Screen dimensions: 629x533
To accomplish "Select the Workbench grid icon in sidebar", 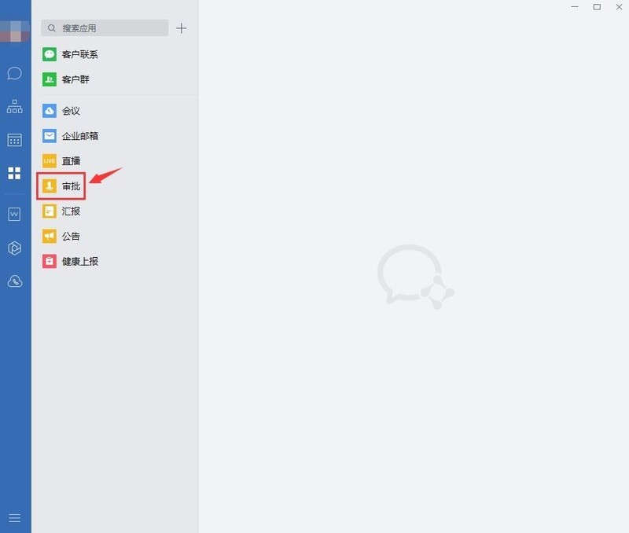I will (14, 173).
